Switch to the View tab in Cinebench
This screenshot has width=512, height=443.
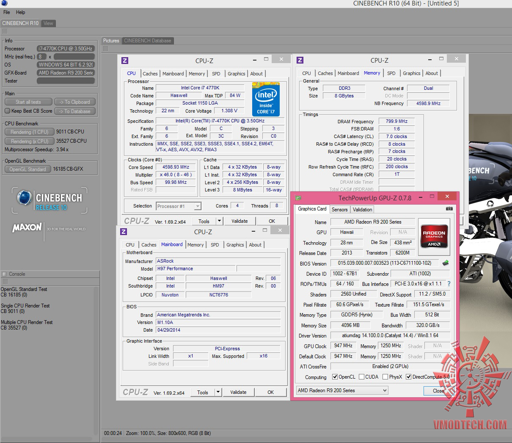48,23
